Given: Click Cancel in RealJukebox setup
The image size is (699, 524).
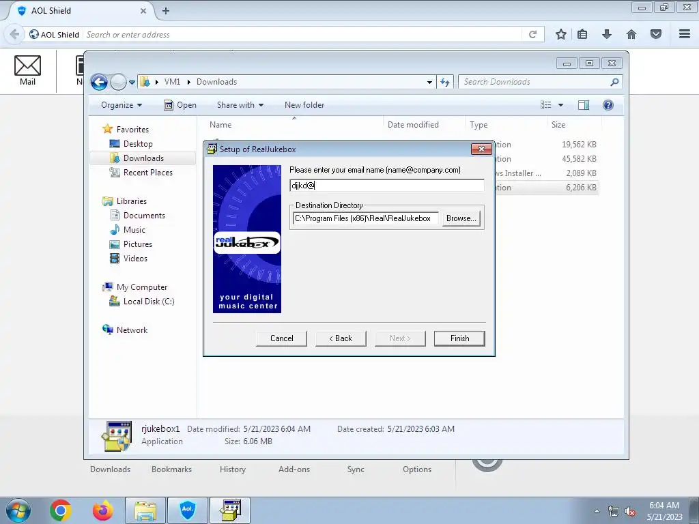Looking at the screenshot, I should tap(282, 338).
